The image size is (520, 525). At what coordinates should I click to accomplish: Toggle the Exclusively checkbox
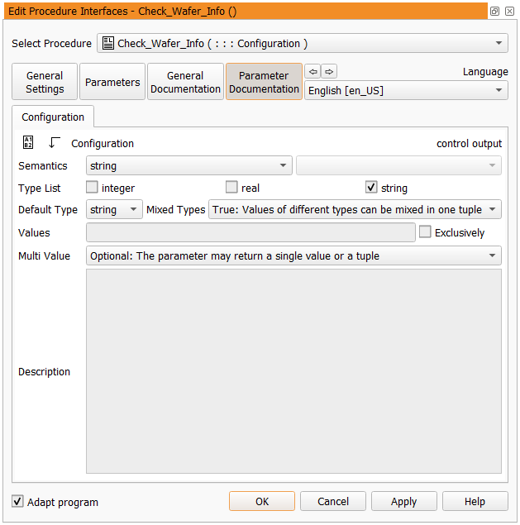[425, 232]
